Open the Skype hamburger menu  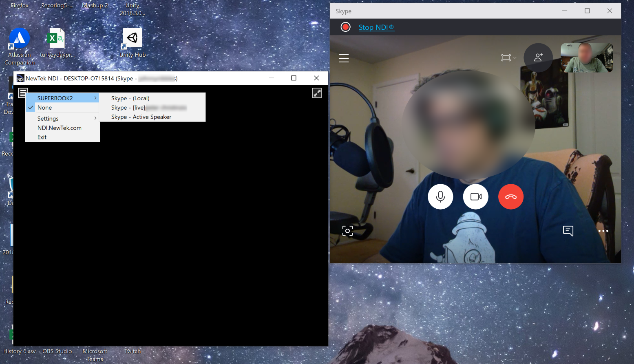[344, 58]
